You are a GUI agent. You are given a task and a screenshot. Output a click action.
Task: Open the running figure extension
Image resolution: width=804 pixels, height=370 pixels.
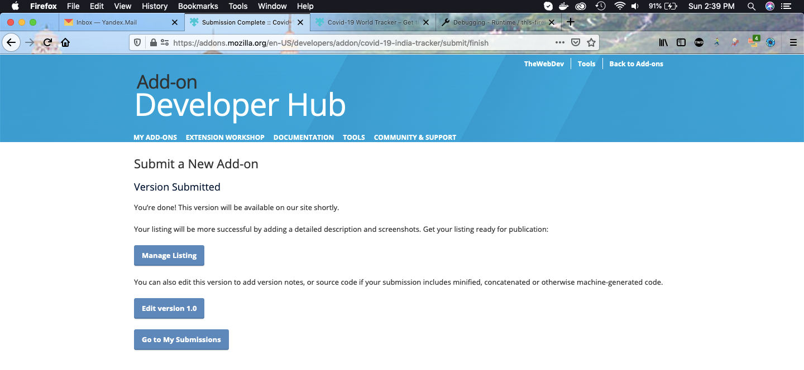(717, 42)
